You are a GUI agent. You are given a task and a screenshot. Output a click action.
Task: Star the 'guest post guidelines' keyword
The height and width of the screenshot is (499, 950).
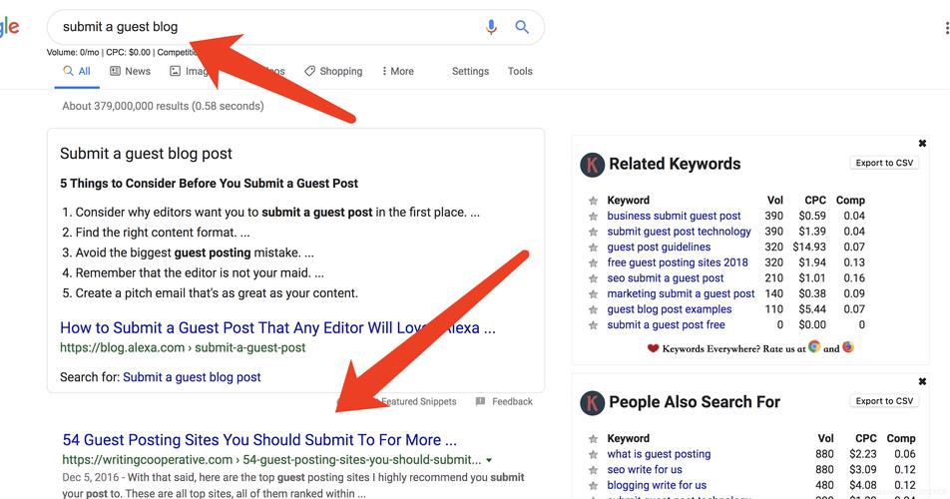point(593,248)
